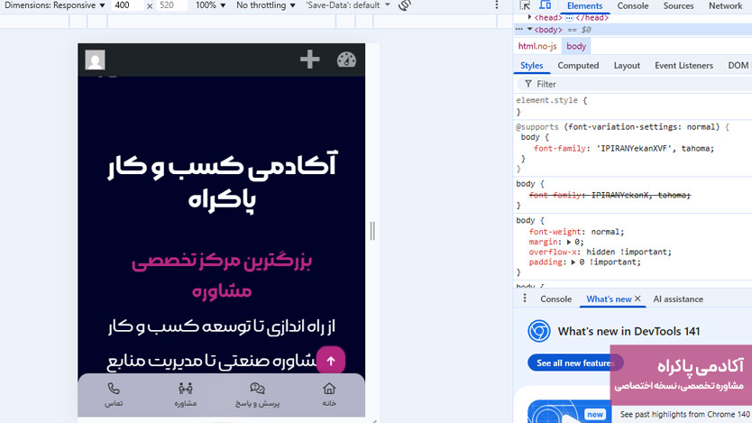Open the drawer three-dot menu

525,299
